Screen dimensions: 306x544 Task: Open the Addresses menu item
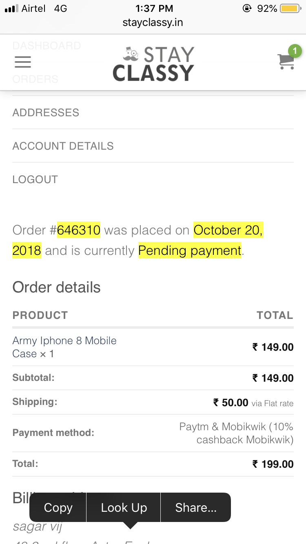[46, 113]
